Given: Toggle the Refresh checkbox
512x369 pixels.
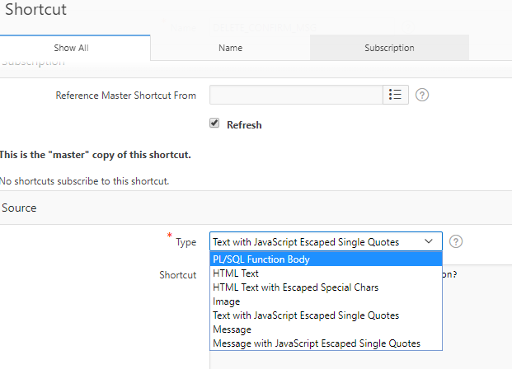Looking at the screenshot, I should coord(215,124).
